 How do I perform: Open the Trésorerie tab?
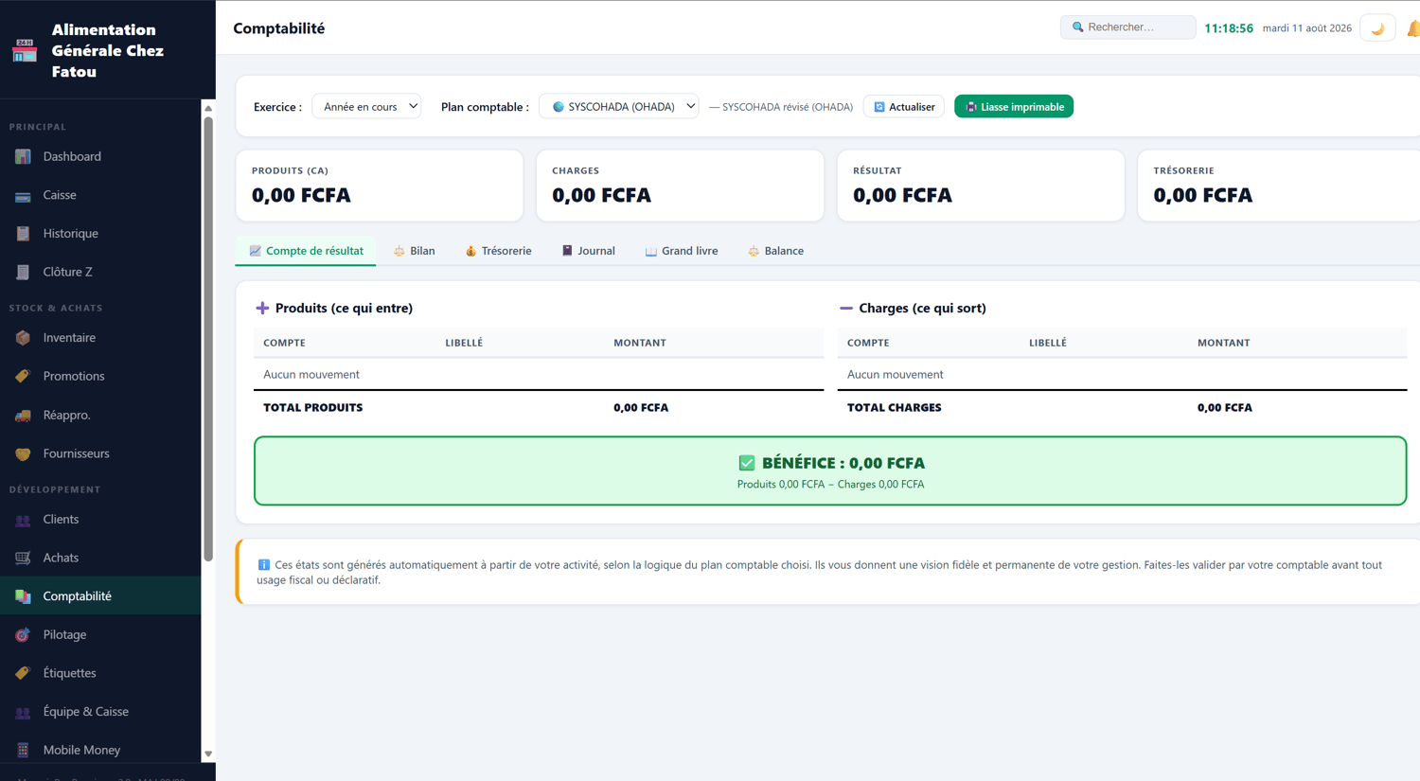click(x=498, y=251)
